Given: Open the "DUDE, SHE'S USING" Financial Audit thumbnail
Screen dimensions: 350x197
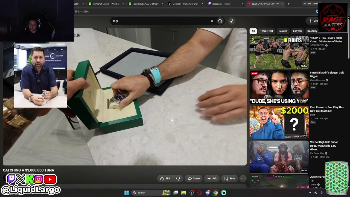Looking at the screenshot, I should point(279,87).
